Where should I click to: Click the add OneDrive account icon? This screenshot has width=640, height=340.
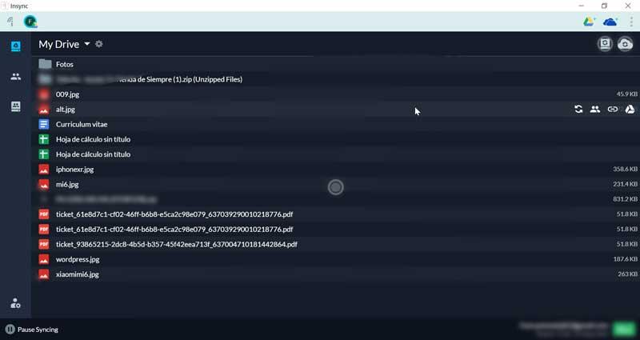[610, 22]
